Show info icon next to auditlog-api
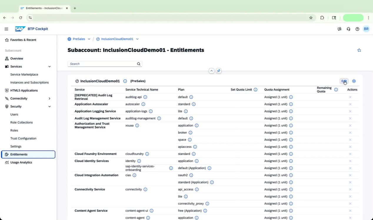The image size is (373, 220). 145,97
